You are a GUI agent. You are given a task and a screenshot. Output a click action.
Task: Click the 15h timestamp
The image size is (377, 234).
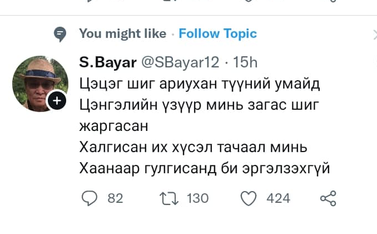pos(245,62)
